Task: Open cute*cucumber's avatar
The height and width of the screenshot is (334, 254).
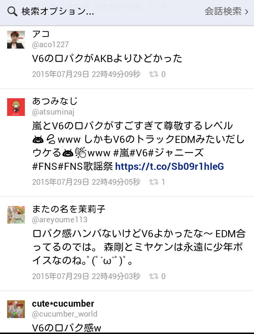Action: click(x=16, y=309)
